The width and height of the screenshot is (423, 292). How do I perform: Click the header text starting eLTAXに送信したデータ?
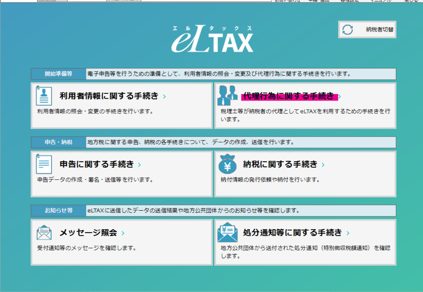click(194, 210)
